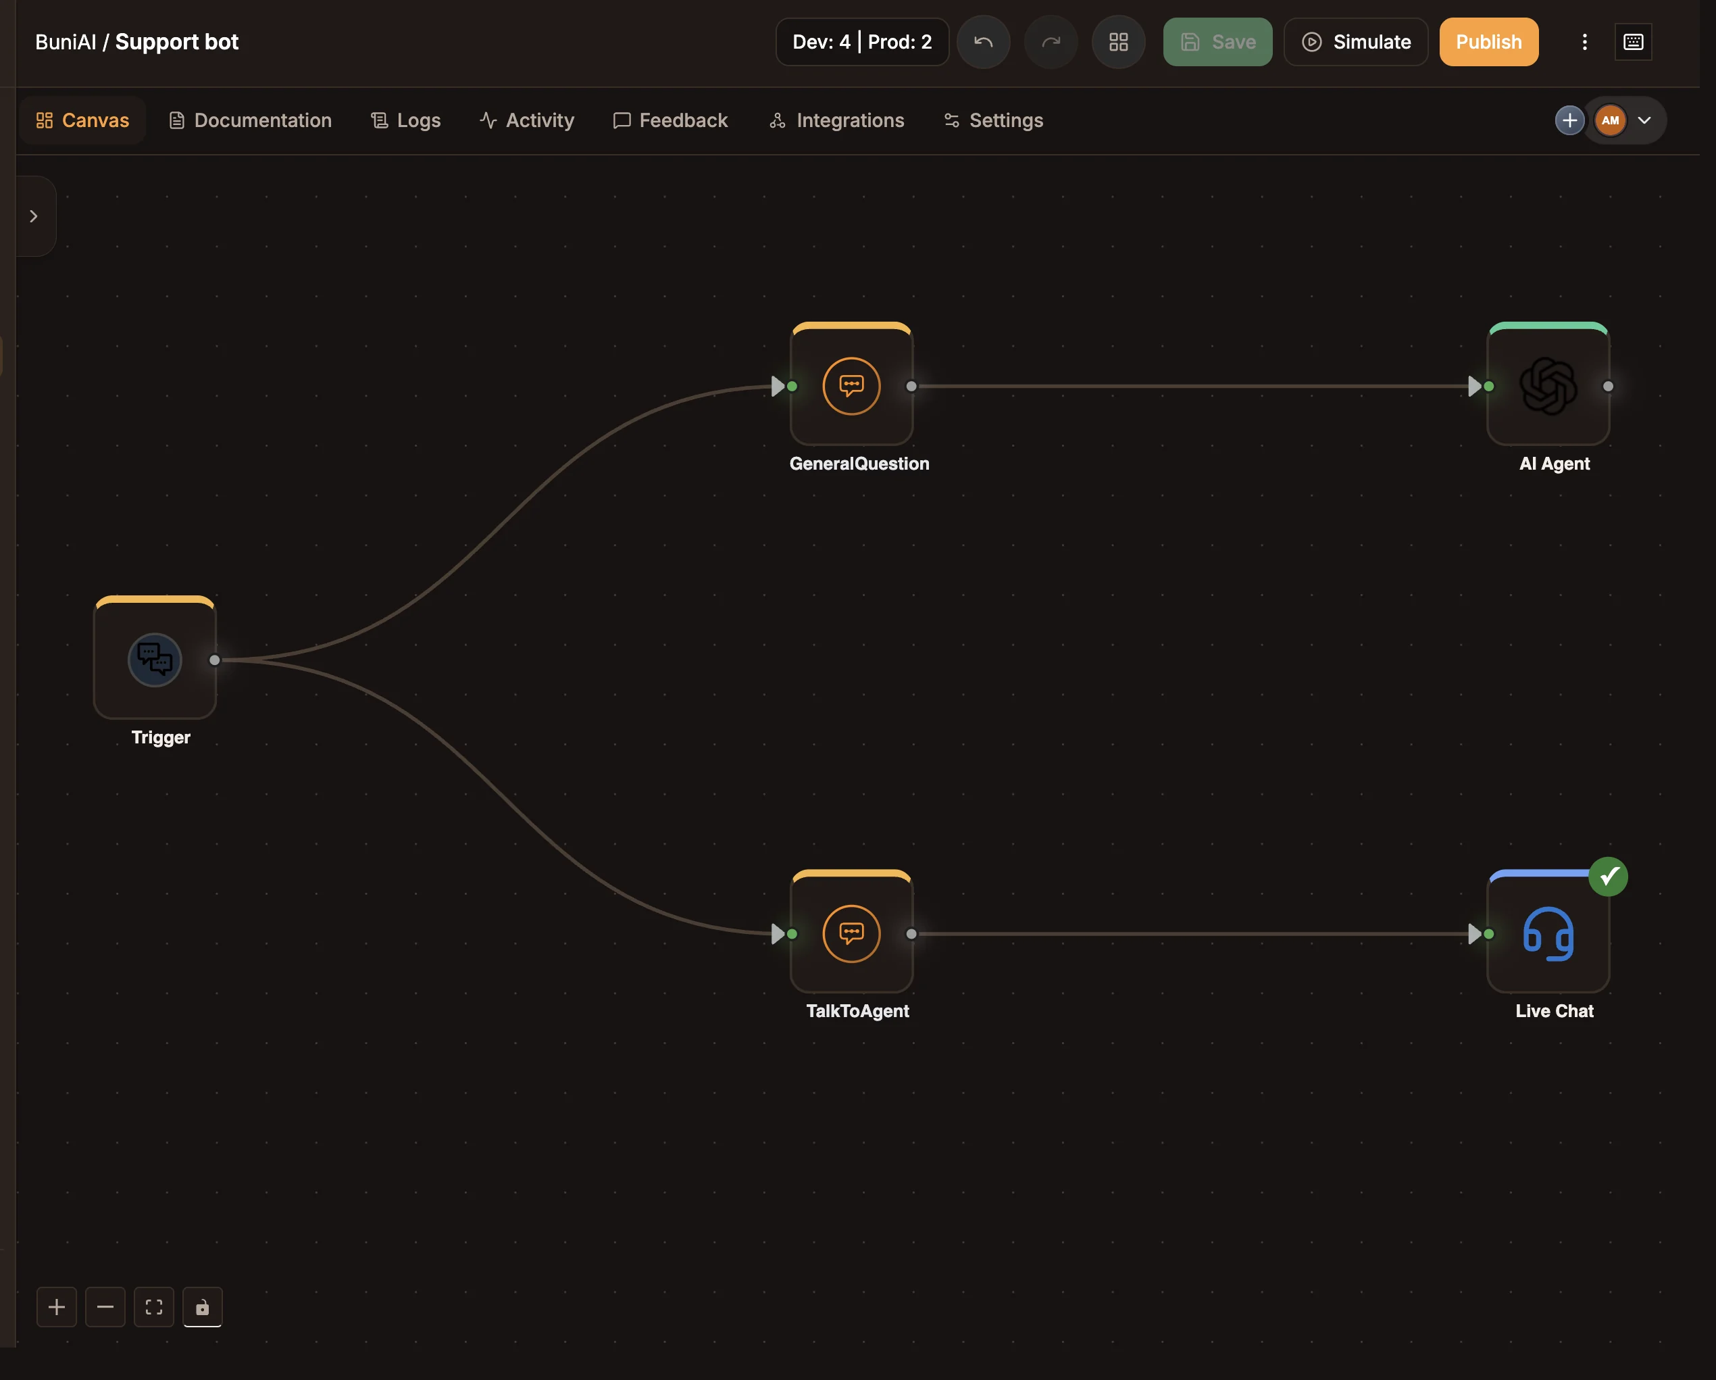This screenshot has height=1380, width=1716.
Task: Open the Integrations tab
Action: pyautogui.click(x=836, y=120)
